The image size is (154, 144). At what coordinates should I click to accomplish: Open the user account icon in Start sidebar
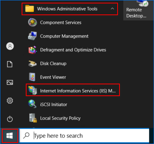10,46
